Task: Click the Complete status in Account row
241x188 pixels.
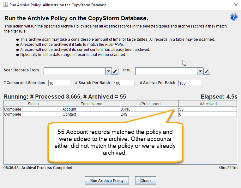Action: point(33,109)
